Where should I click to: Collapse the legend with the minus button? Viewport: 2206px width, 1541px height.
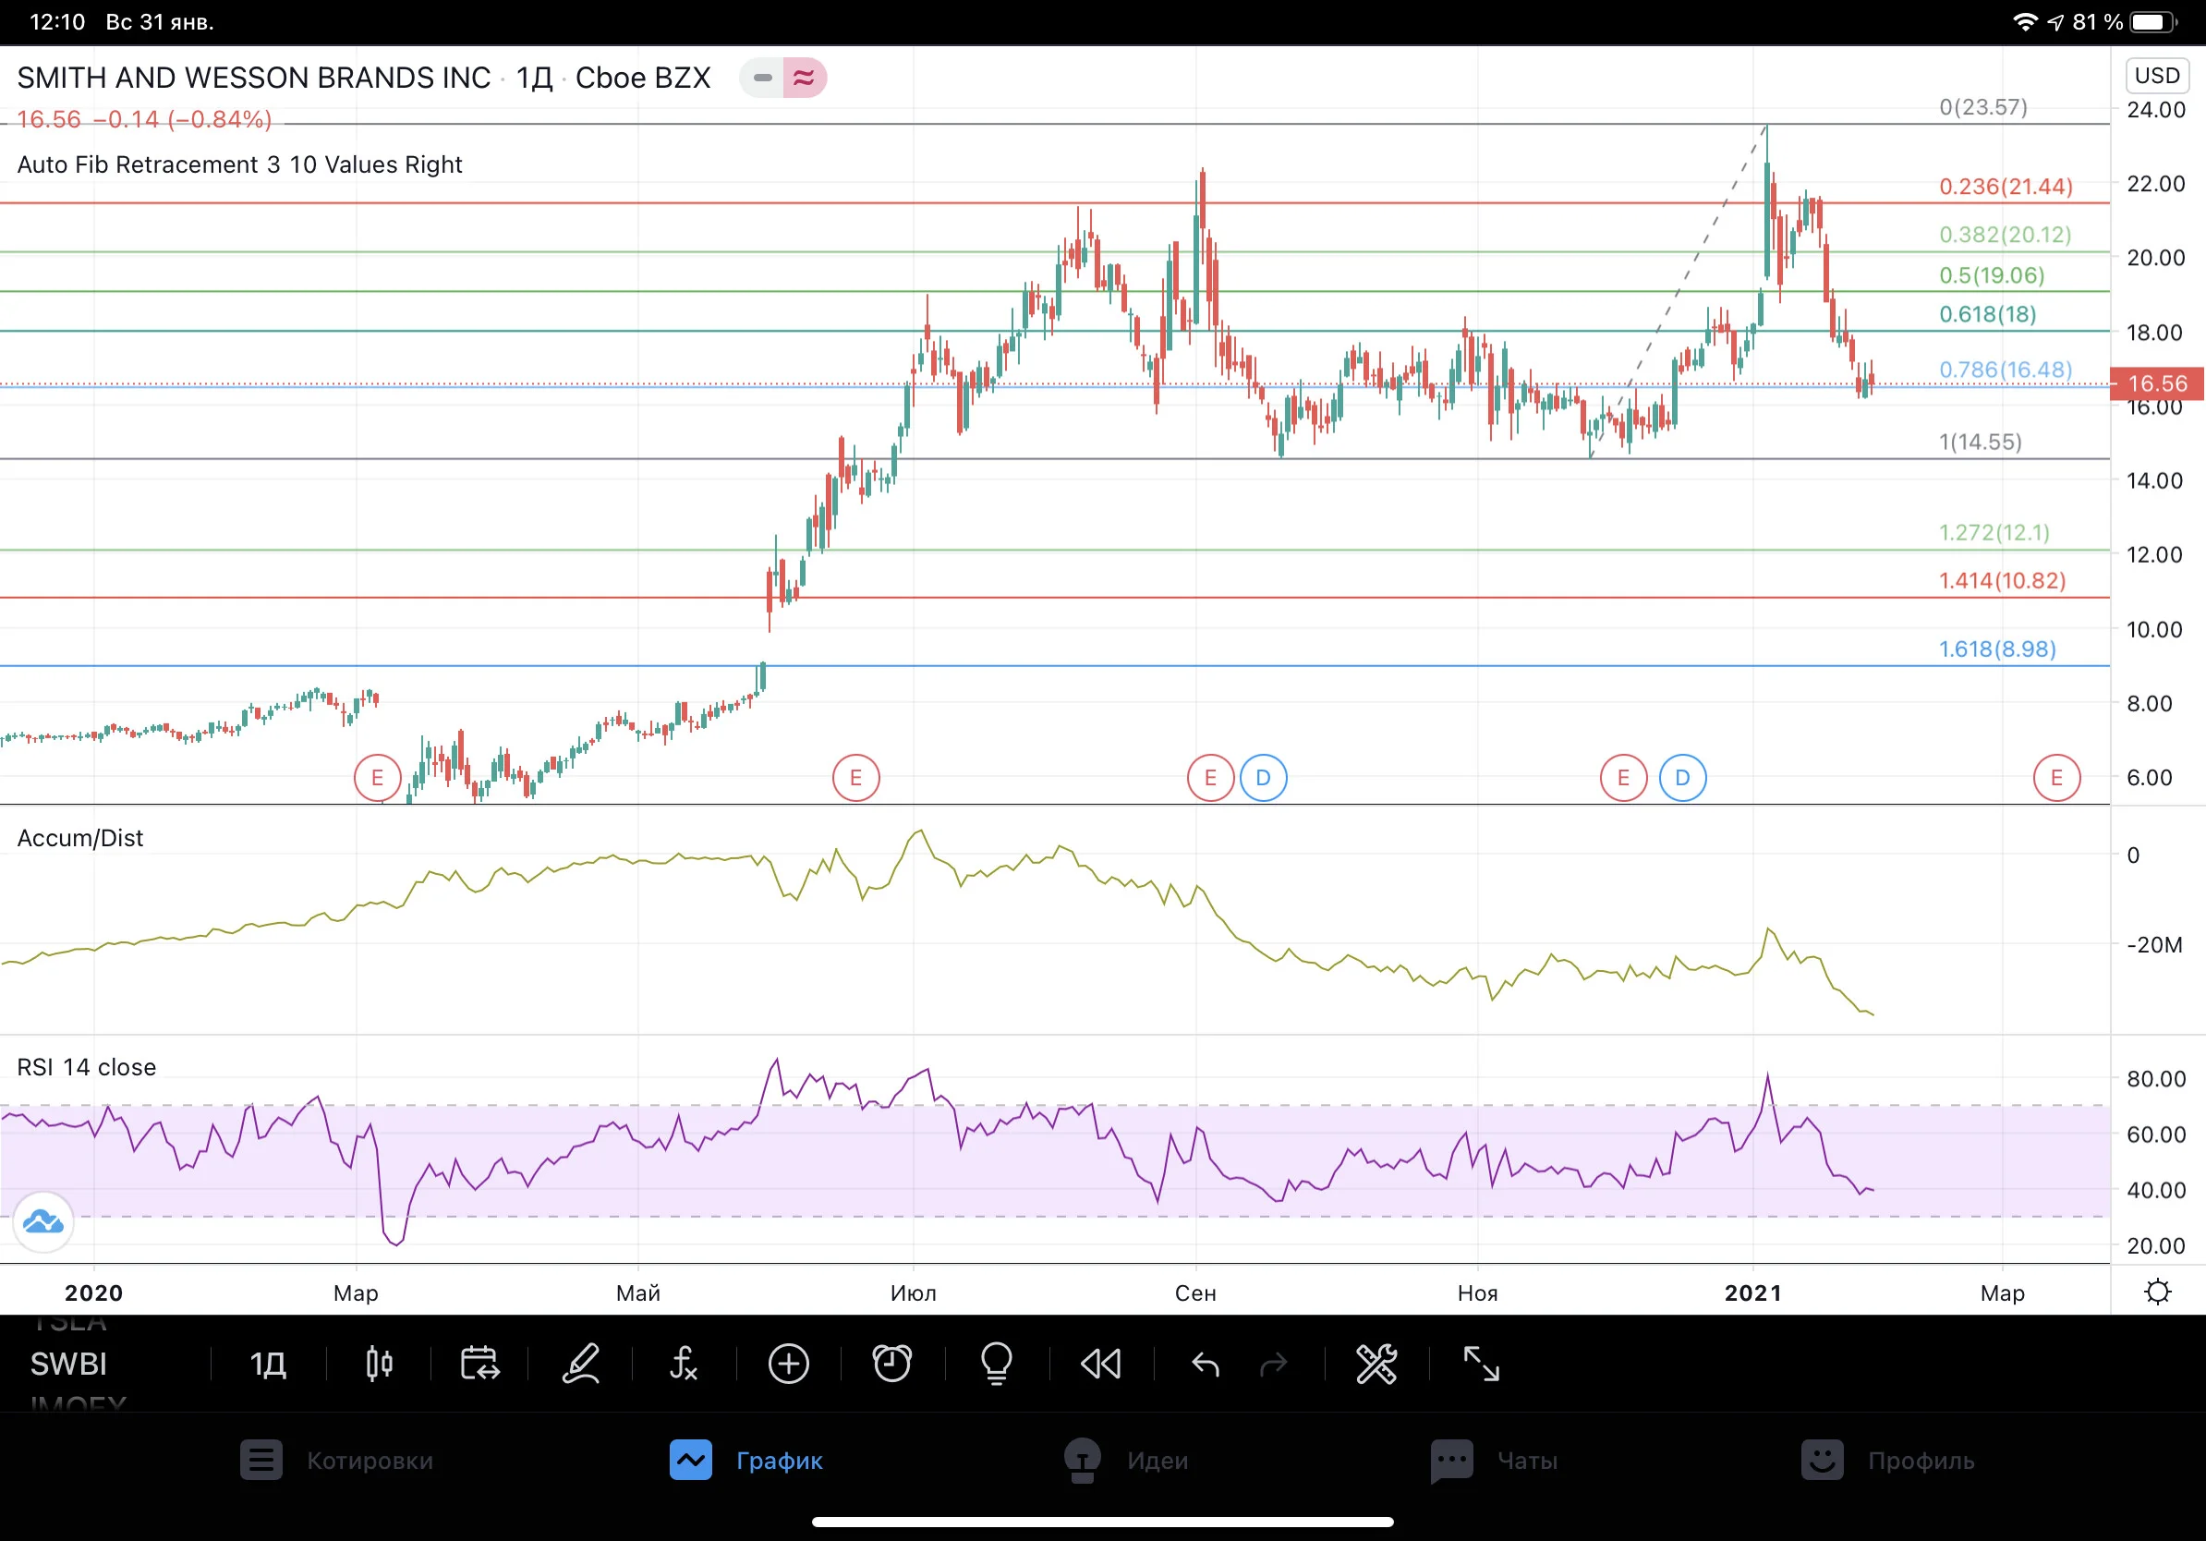[763, 78]
